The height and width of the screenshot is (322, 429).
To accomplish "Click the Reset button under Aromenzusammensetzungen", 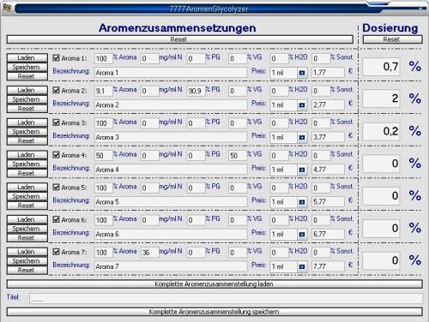I will point(180,39).
